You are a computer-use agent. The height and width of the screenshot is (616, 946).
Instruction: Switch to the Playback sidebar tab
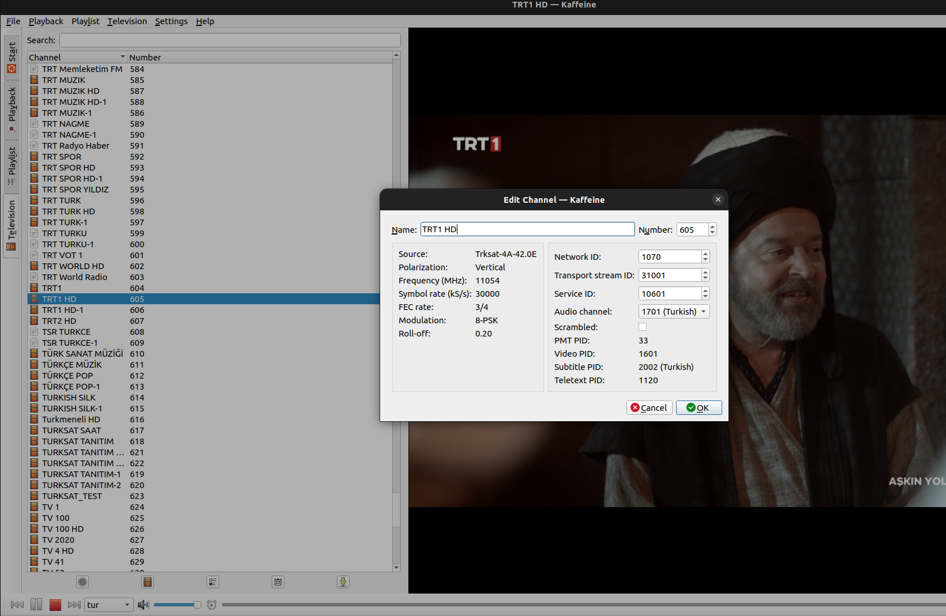coord(12,109)
